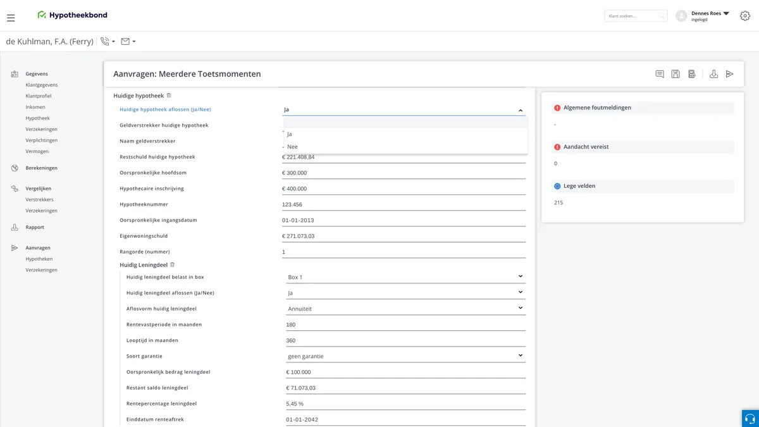Delete Huidige hypotheek with its trash icon
759x427 pixels.
pyautogui.click(x=169, y=96)
